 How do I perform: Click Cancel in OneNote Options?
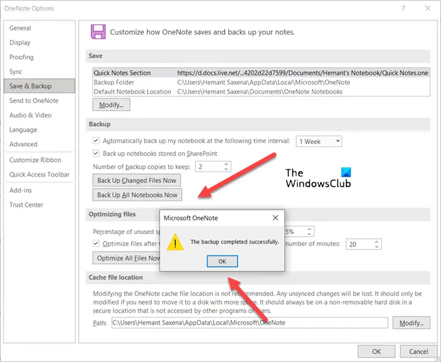pyautogui.click(x=418, y=351)
